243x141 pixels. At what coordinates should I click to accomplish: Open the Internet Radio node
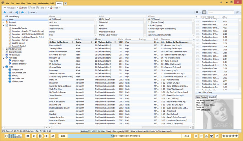point(18,61)
